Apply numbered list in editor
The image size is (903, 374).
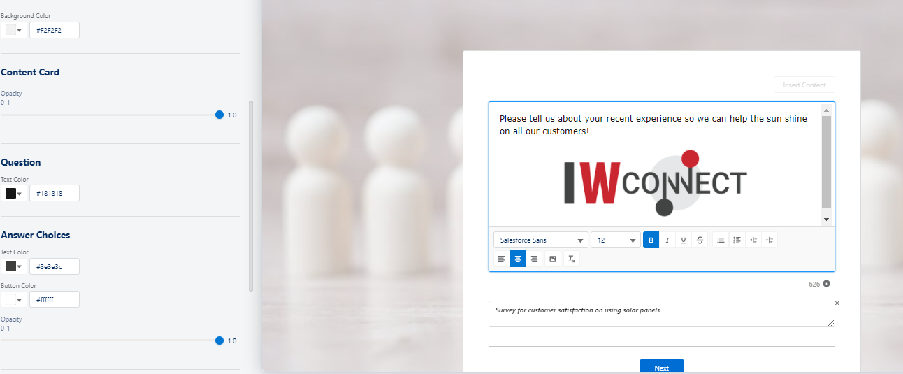737,240
